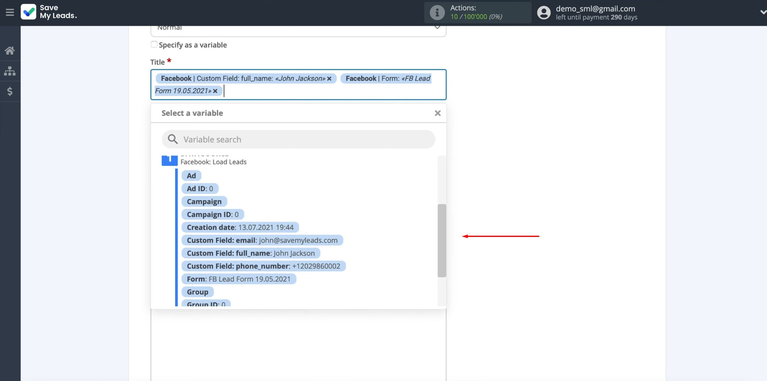767x381 pixels.
Task: Select the Campaign variable
Action: pyautogui.click(x=204, y=201)
